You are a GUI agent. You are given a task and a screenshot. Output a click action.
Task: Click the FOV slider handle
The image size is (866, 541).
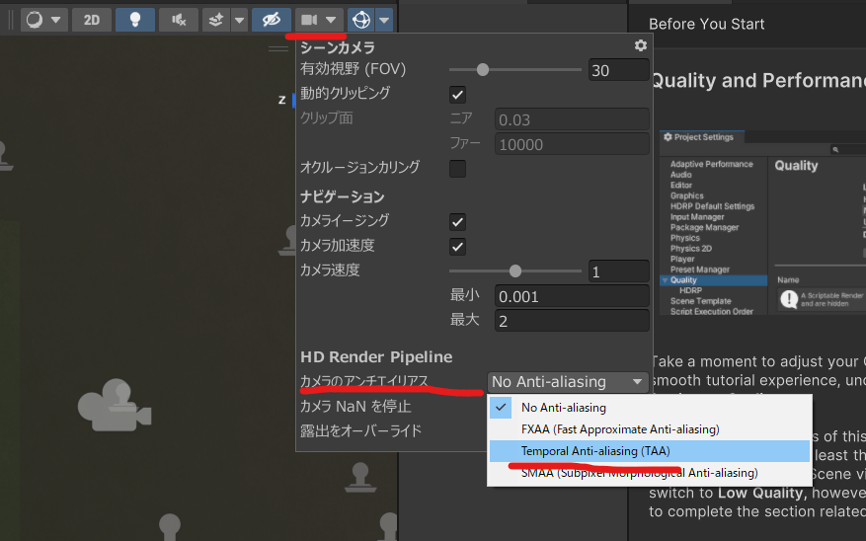pos(483,70)
